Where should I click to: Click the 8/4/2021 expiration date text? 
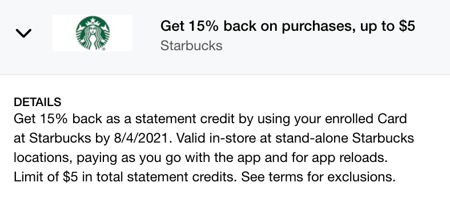(141, 139)
